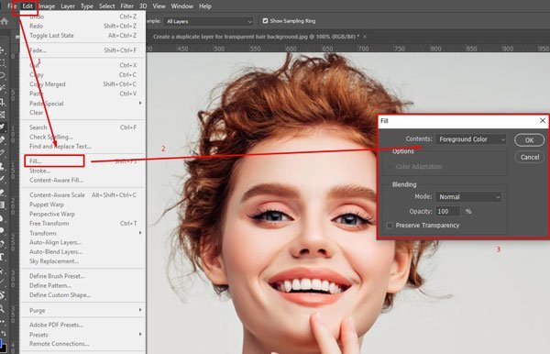Select the Horizontal Type tool
This screenshot has height=354, width=550.
[3, 257]
